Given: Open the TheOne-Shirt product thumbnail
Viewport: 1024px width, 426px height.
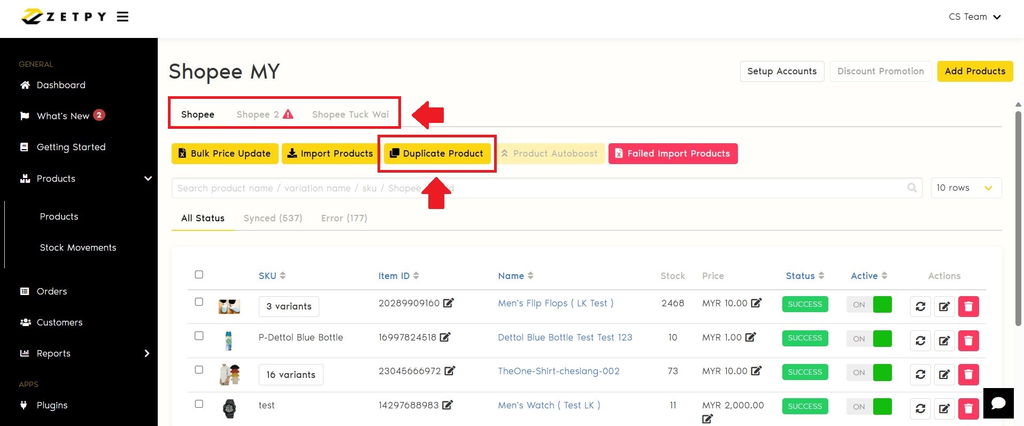Looking at the screenshot, I should point(230,375).
